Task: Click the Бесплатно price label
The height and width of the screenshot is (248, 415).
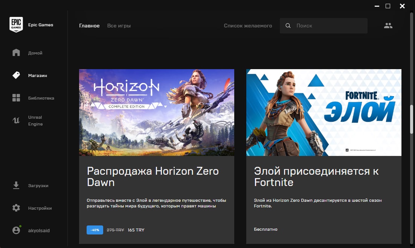Action: pos(265,229)
